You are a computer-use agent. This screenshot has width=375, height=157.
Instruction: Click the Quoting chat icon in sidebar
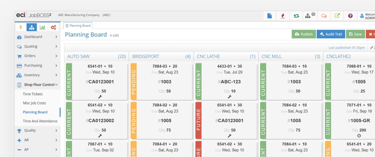[x=19, y=47]
